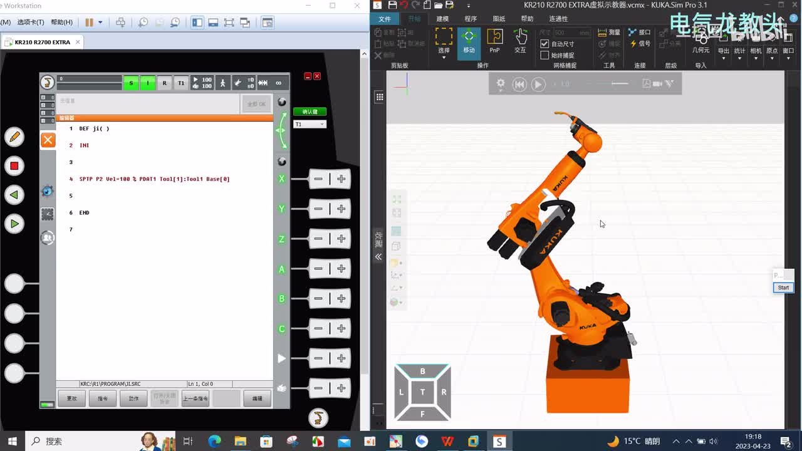Open the 文件 (File) menu

point(385,19)
